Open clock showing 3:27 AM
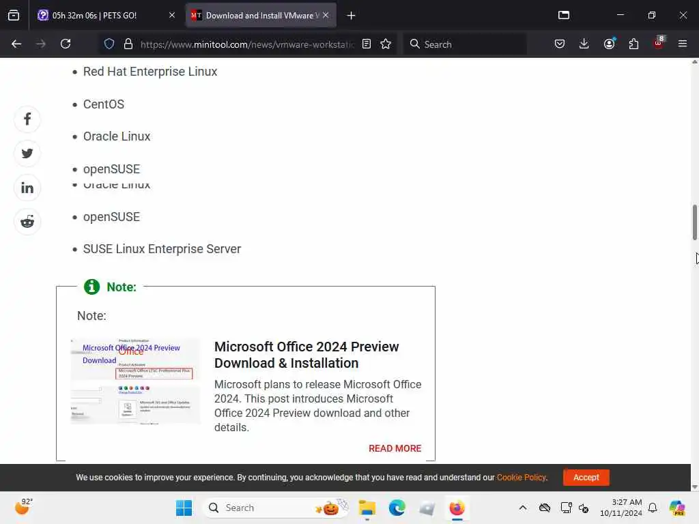This screenshot has height=524, width=699. coord(621,508)
